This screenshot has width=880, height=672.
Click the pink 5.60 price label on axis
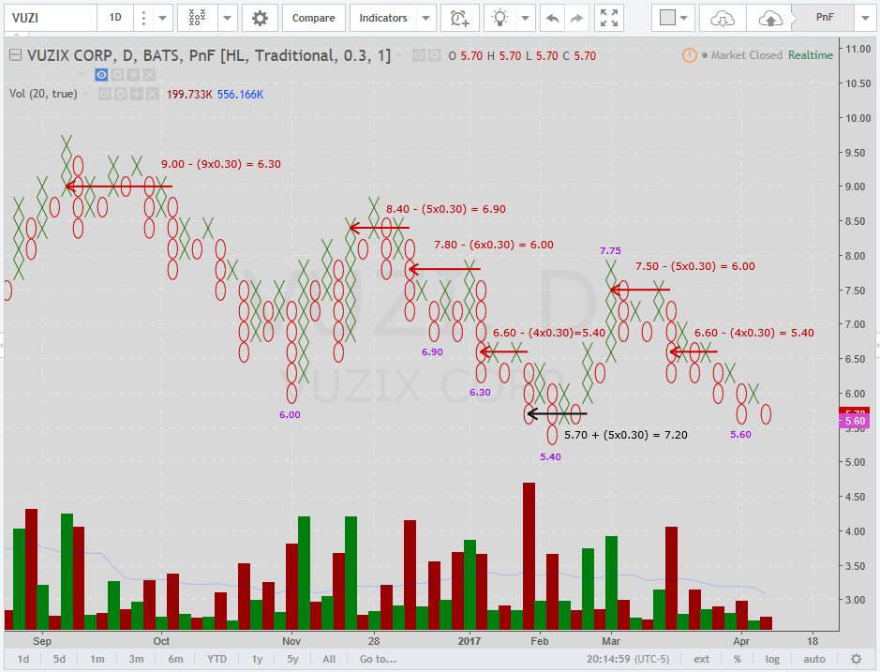coord(854,421)
